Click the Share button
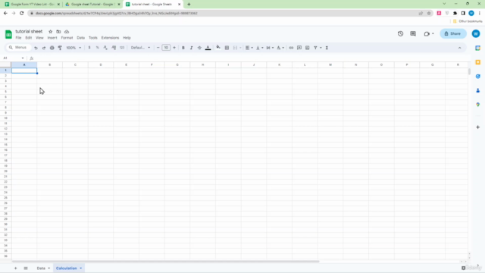 [x=453, y=33]
